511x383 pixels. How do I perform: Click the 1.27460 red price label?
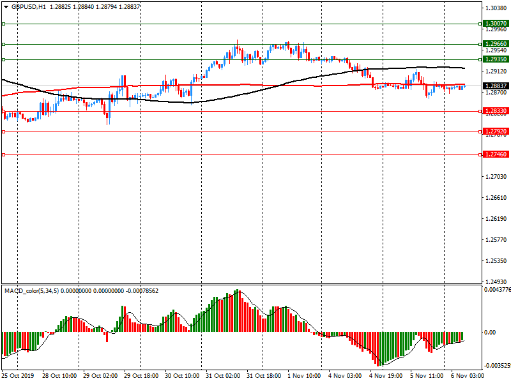point(495,154)
